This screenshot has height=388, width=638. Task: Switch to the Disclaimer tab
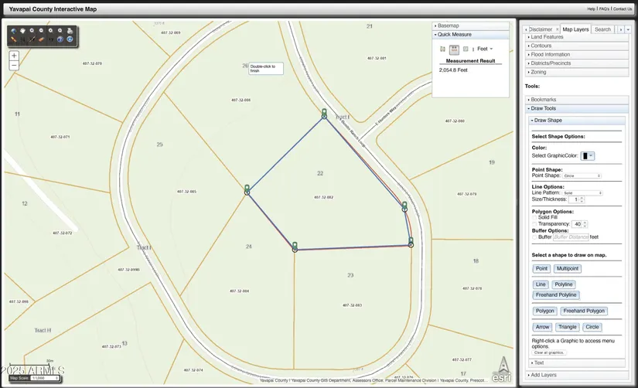(541, 29)
